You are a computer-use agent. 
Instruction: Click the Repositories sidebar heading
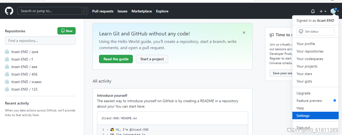coord(15,31)
